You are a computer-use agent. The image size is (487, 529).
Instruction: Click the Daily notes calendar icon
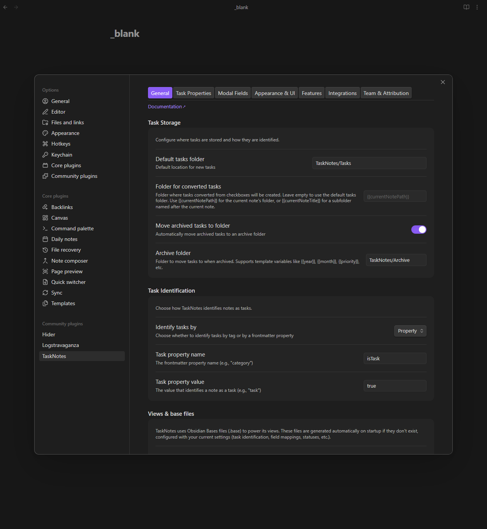point(45,239)
